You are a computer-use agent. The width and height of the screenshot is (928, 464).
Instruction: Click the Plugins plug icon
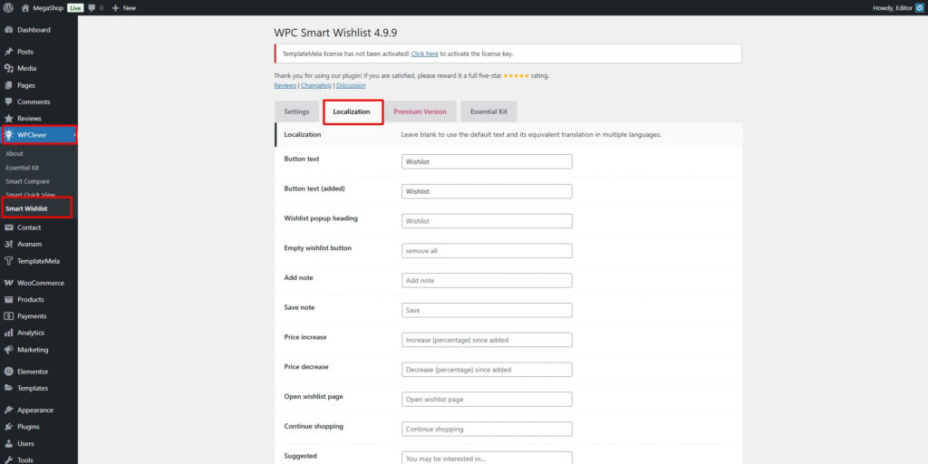tap(9, 427)
